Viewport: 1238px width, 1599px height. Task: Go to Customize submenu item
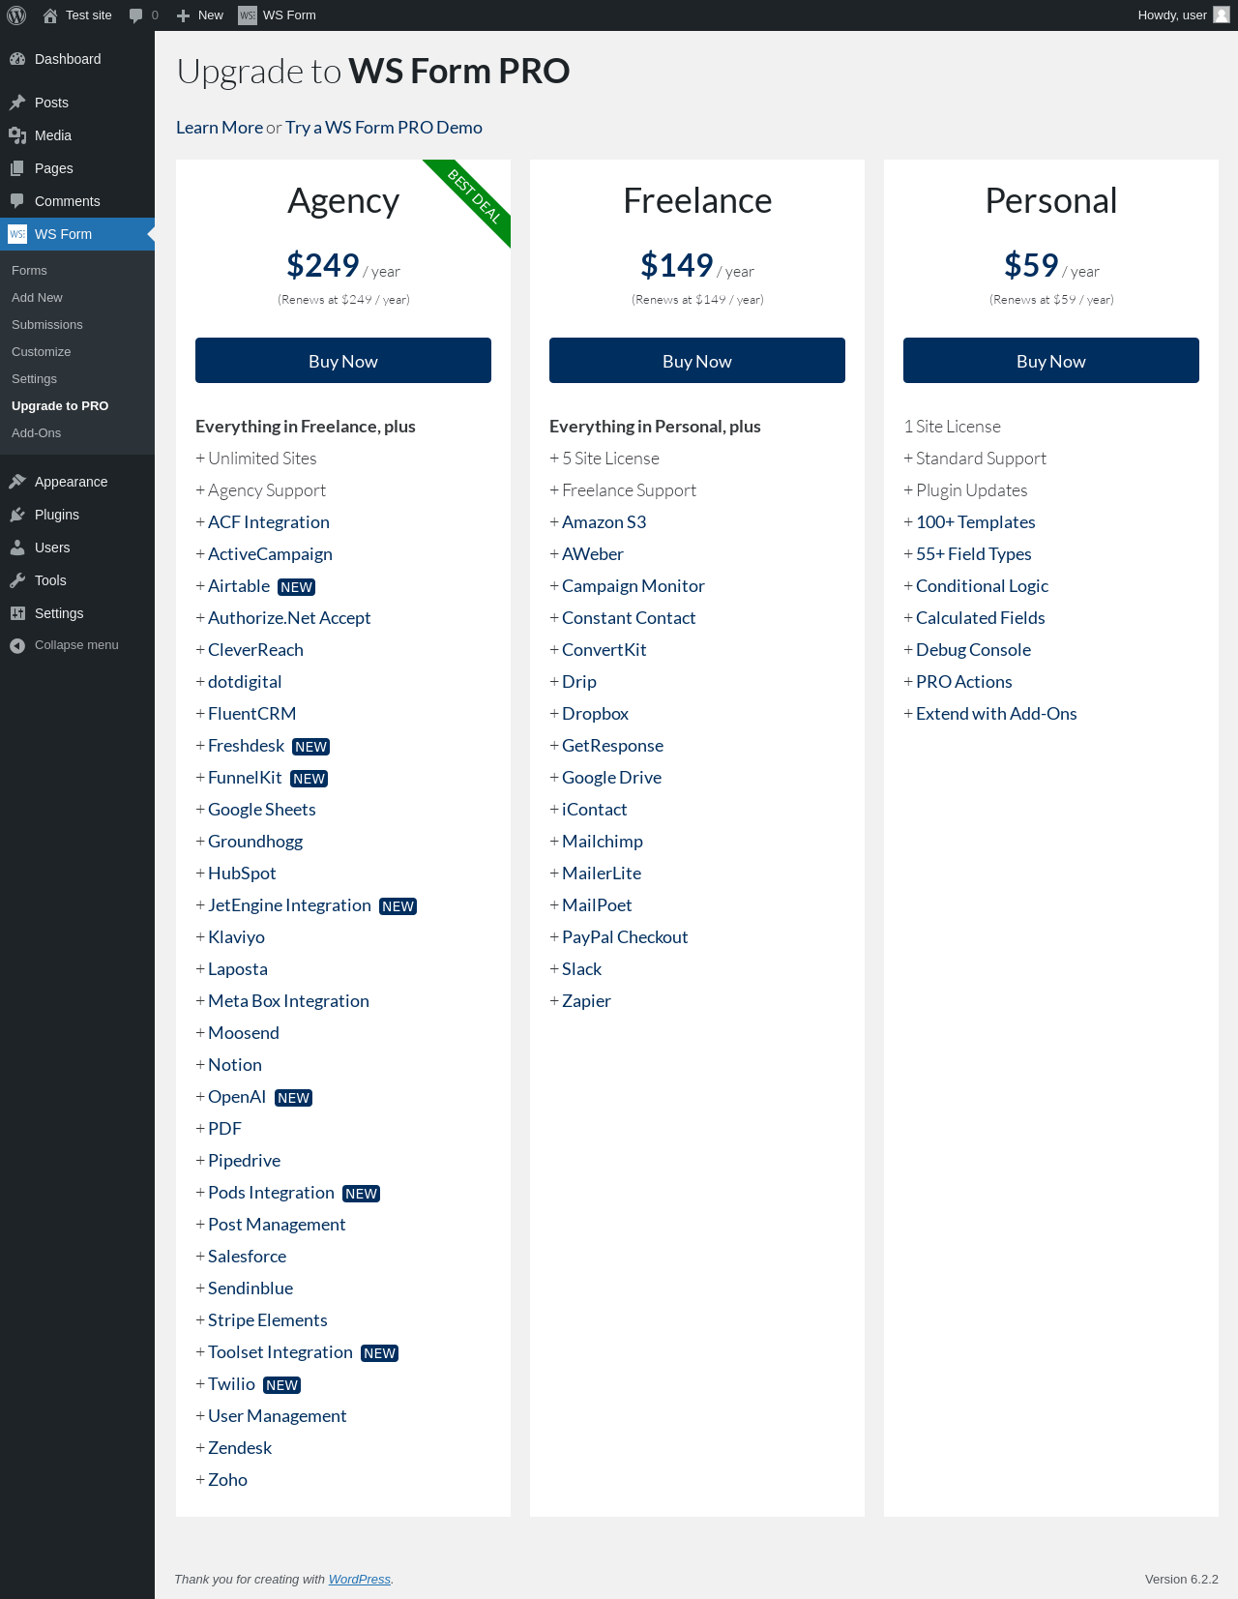pyautogui.click(x=42, y=352)
